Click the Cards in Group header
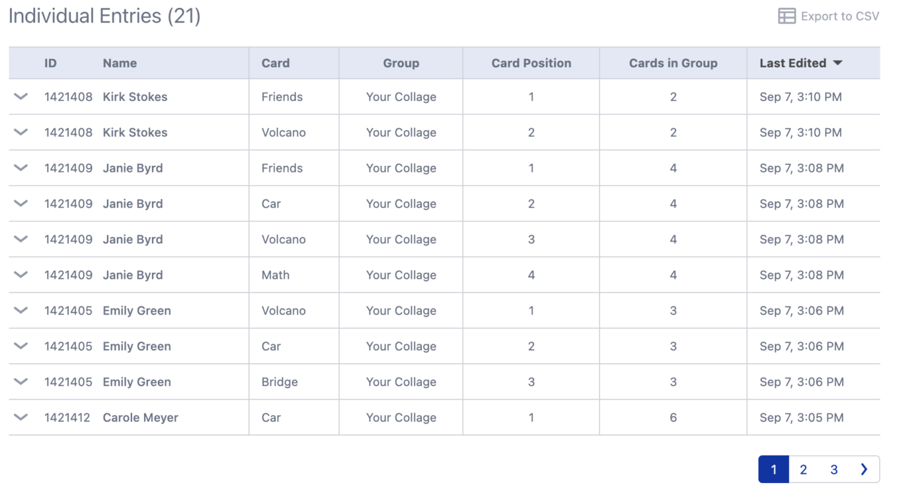Image resolution: width=899 pixels, height=489 pixels. tap(673, 63)
